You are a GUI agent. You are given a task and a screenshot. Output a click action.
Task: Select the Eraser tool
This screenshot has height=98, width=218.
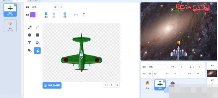click(x=30, y=51)
